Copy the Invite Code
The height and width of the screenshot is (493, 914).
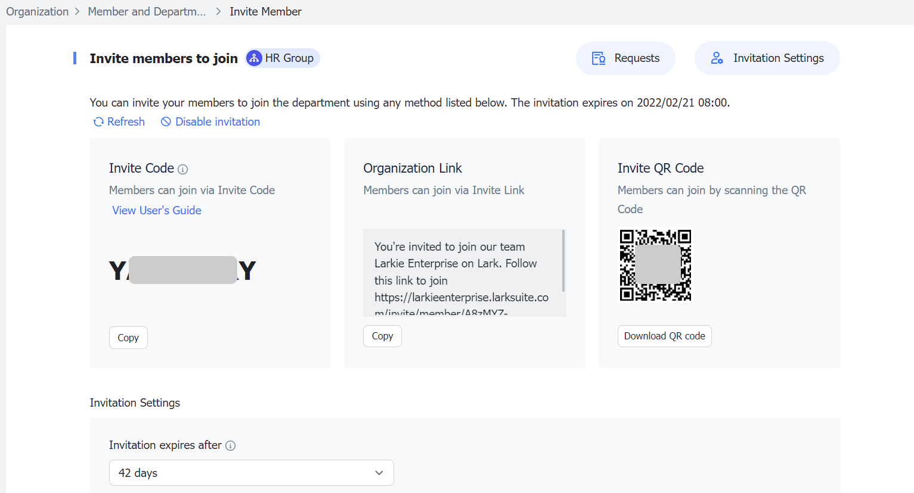click(128, 338)
